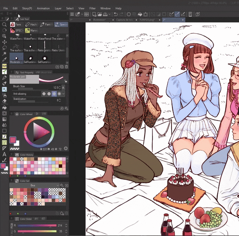Select the Auto select magic wand tool
Image resolution: width=239 pixels, height=236 pixels.
point(4,54)
